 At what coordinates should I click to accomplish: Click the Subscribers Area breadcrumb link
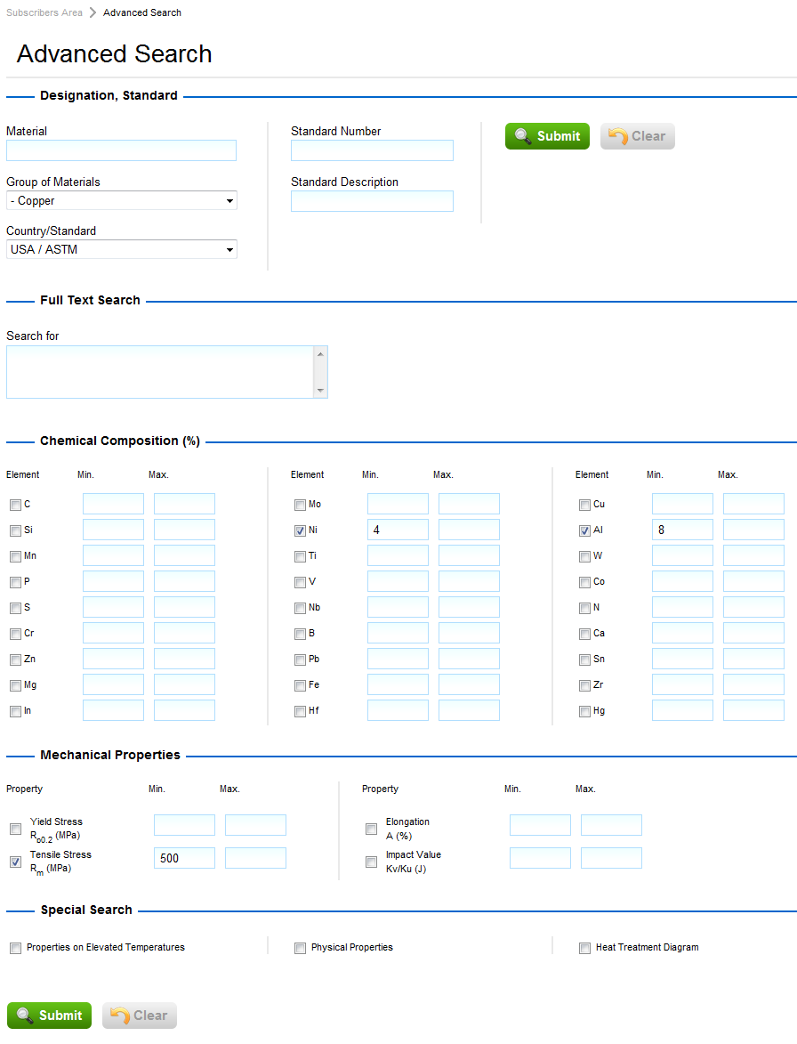(44, 12)
